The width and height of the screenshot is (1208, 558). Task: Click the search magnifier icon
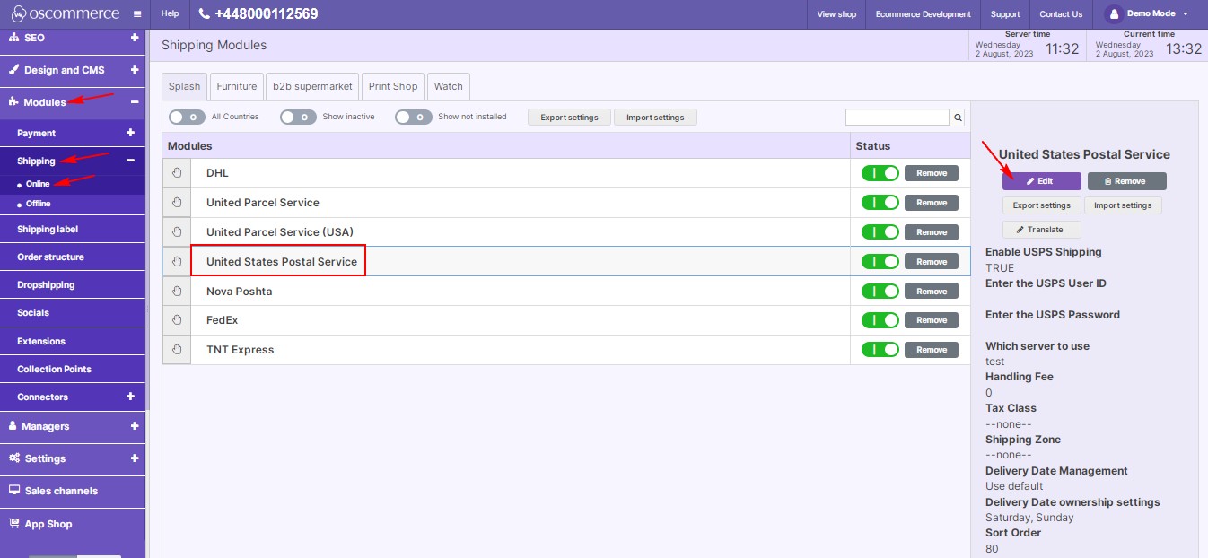(x=958, y=118)
